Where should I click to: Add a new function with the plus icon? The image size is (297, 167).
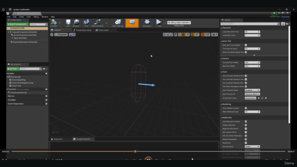(46, 89)
